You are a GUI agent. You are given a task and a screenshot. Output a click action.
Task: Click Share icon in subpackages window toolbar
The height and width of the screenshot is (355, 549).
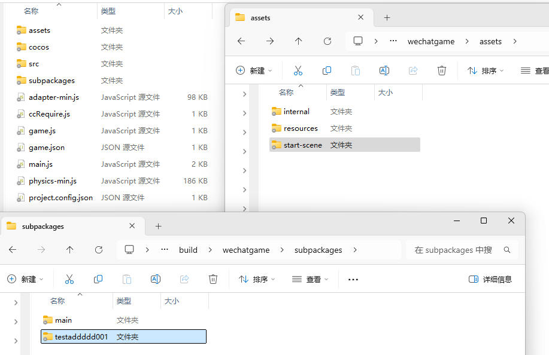click(x=184, y=279)
